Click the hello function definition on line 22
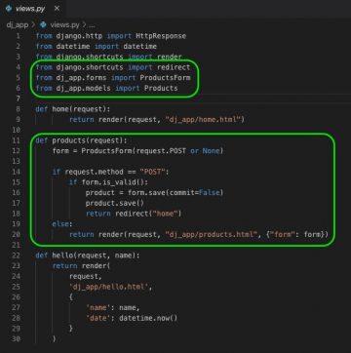This screenshot has height=353, width=351. click(88, 255)
